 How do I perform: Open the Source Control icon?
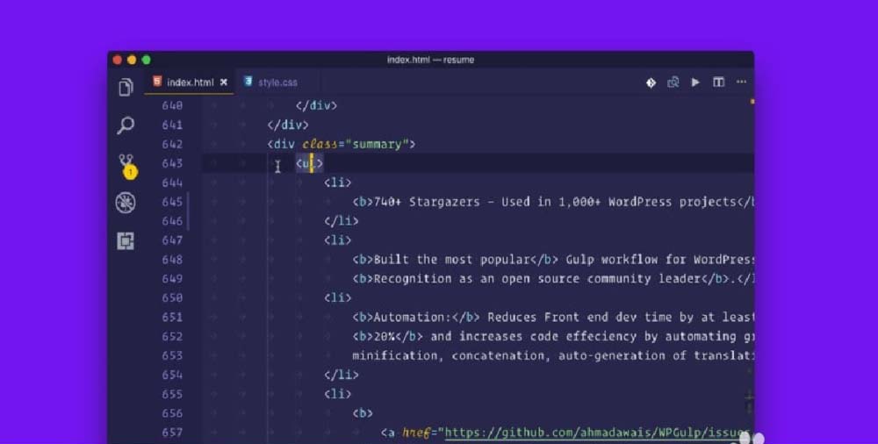[126, 161]
